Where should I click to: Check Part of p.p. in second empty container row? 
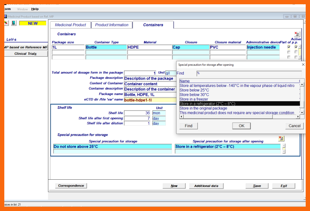coord(289,52)
